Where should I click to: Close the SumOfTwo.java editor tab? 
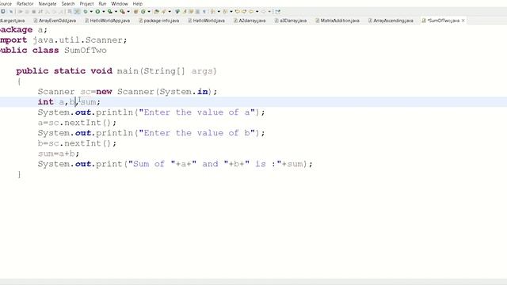(x=463, y=21)
